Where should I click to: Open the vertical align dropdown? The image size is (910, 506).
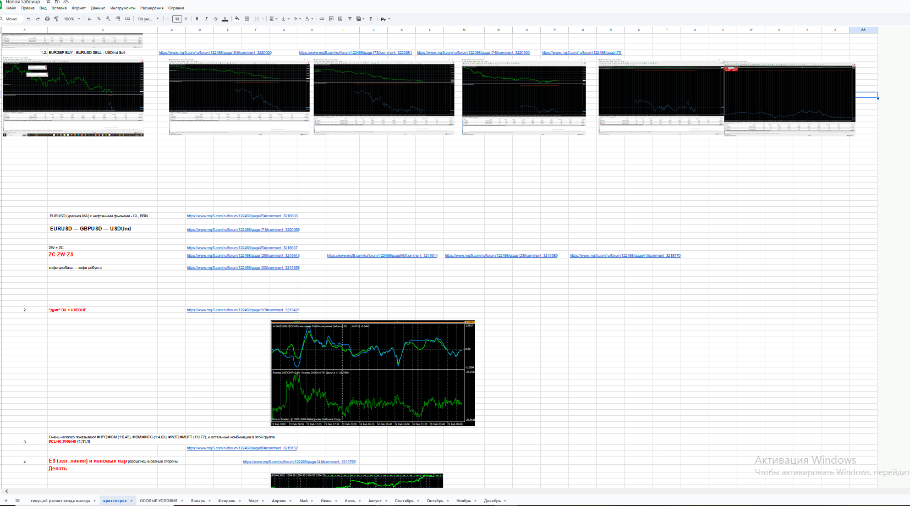285,19
